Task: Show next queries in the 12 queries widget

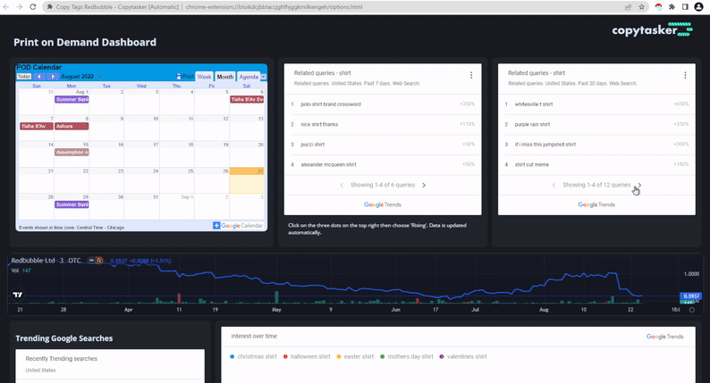Action: pyautogui.click(x=638, y=185)
